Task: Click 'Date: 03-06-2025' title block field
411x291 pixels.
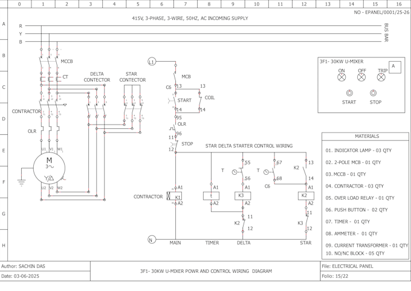Action: point(45,276)
